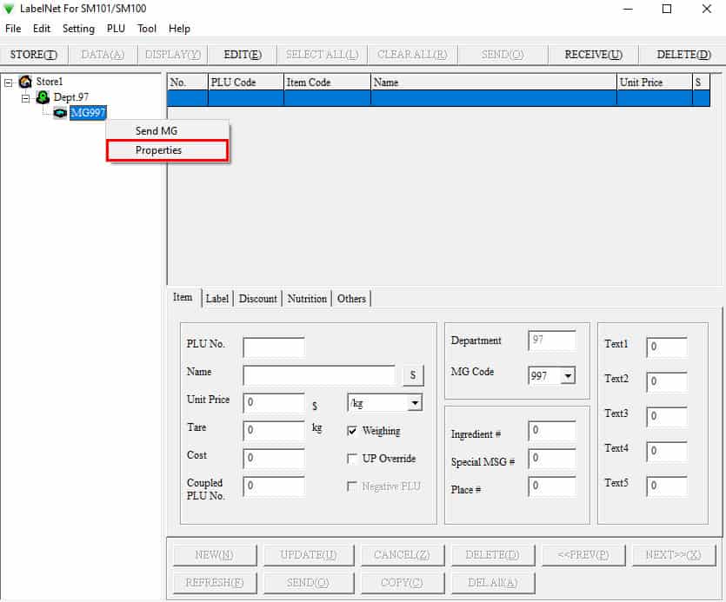Uncheck the Weighing checkbox
This screenshot has width=726, height=602.
352,431
